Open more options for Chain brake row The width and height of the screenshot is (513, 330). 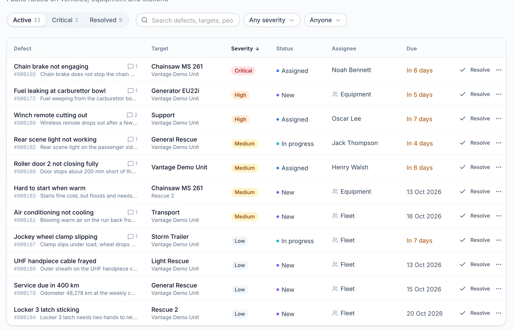499,70
